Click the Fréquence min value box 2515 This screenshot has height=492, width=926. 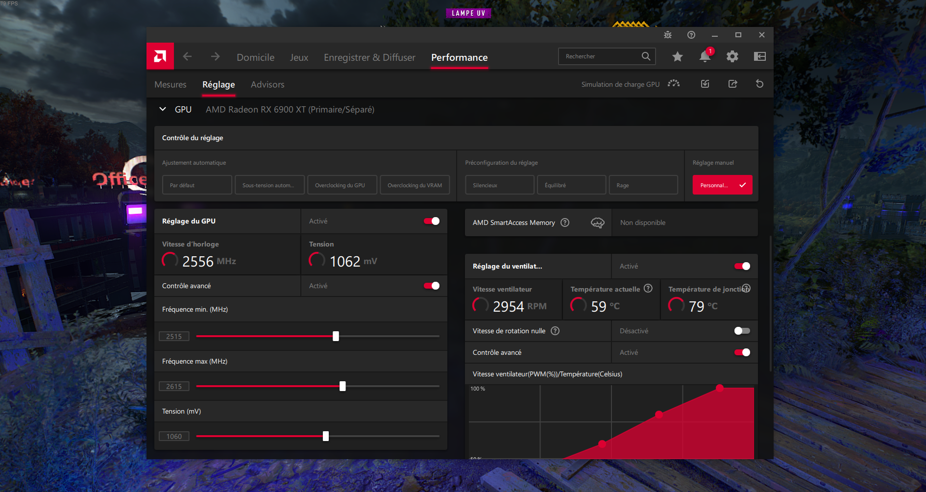point(174,336)
